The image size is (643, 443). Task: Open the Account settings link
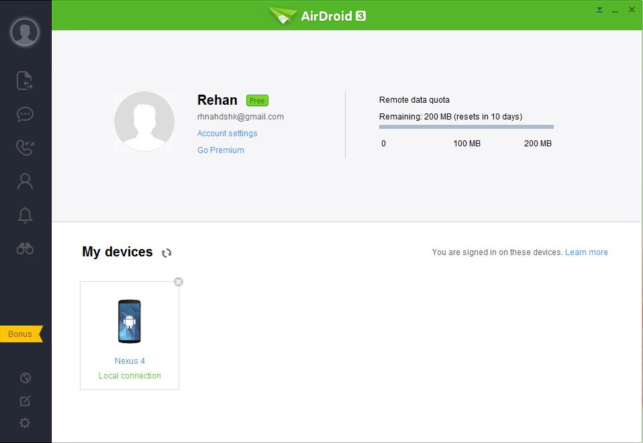coord(227,134)
